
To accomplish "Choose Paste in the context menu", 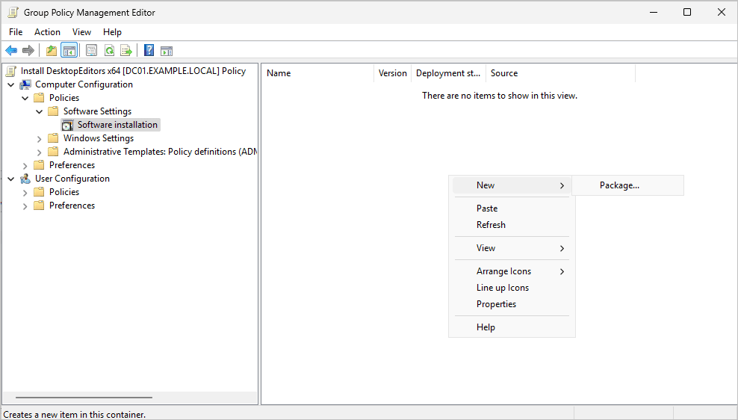I will point(512,208).
